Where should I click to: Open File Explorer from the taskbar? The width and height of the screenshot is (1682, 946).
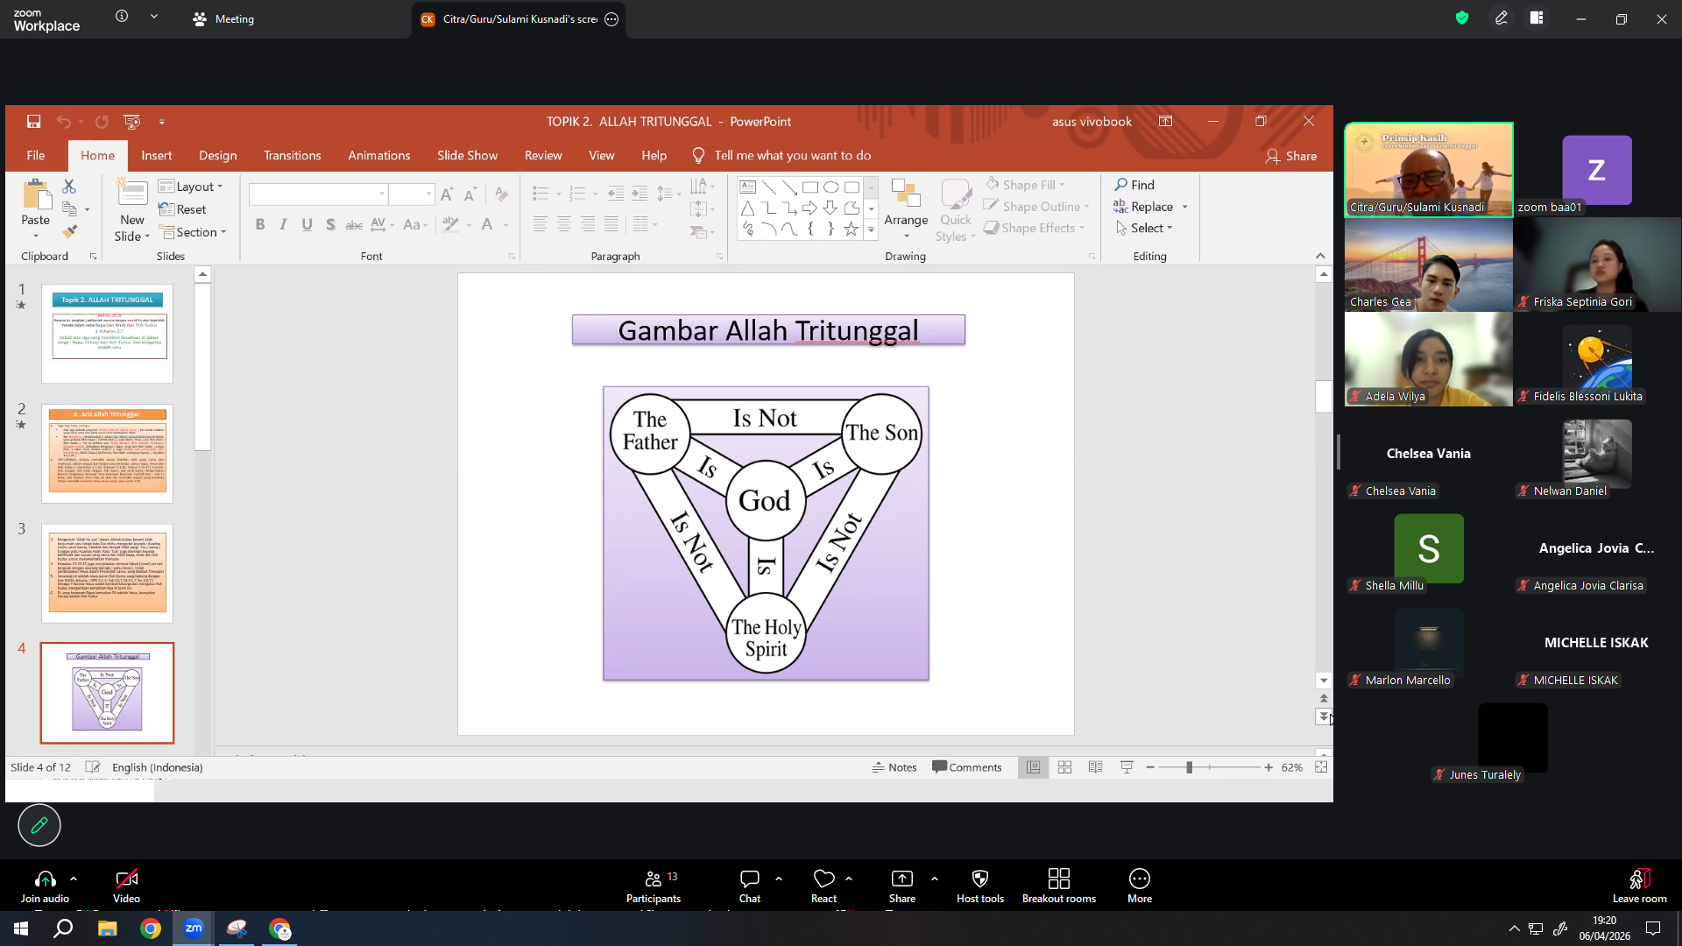coord(107,928)
